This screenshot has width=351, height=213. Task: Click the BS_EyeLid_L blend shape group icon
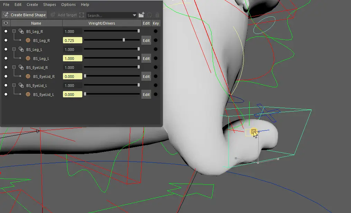coord(21,85)
